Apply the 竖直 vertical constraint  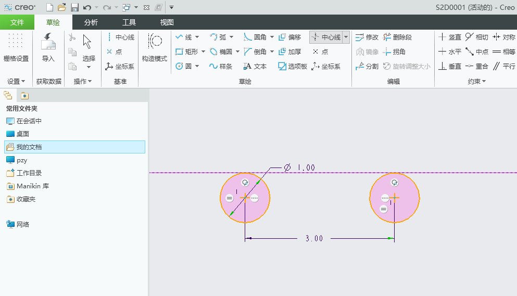450,37
